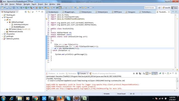Click the Clear Console icon

pyautogui.click(x=144, y=74)
